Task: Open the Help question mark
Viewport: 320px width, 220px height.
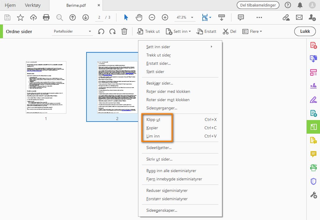Action: pyautogui.click(x=288, y=5)
